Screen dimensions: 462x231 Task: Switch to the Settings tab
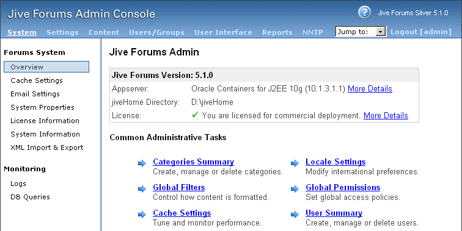(62, 32)
